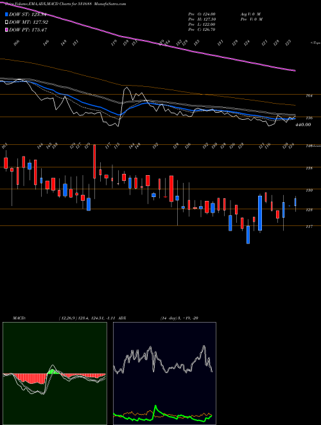The width and height of the screenshot is (321, 425).
Task: Click the 164 price level label
Action: pyautogui.click(x=309, y=96)
